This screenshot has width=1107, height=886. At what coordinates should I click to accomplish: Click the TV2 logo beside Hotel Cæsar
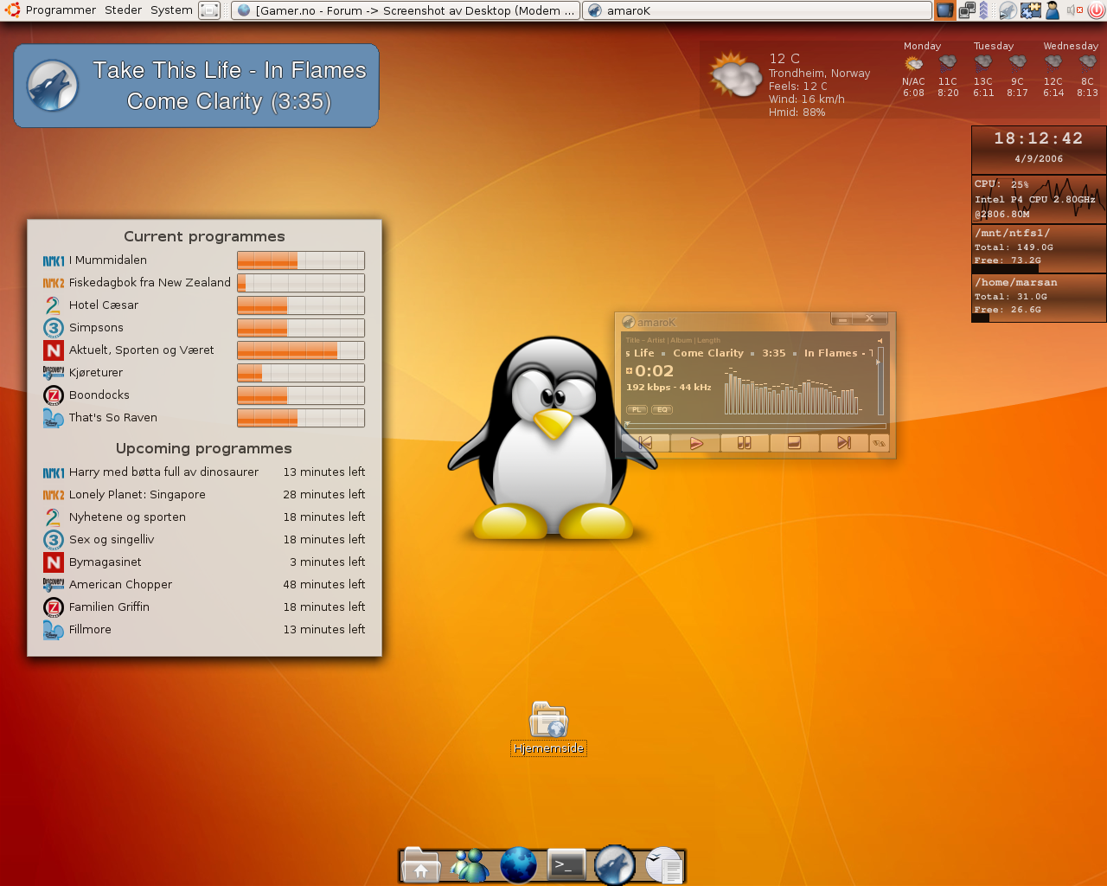pos(53,305)
